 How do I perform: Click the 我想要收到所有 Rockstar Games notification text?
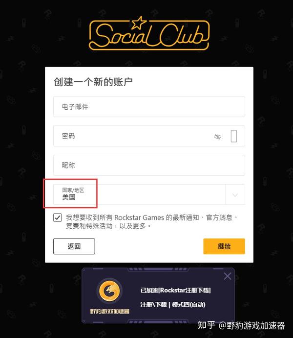152,221
